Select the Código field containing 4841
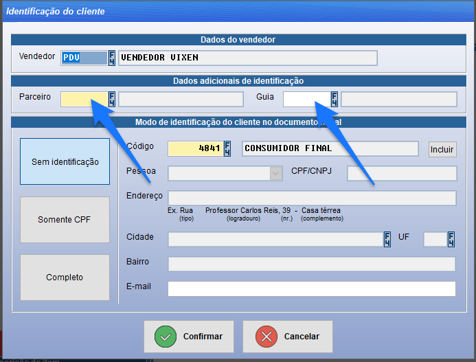The height and width of the screenshot is (362, 476). [x=196, y=148]
